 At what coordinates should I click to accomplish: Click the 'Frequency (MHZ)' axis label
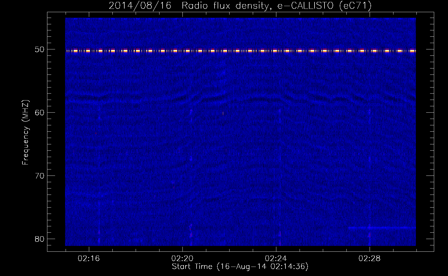(x=25, y=132)
